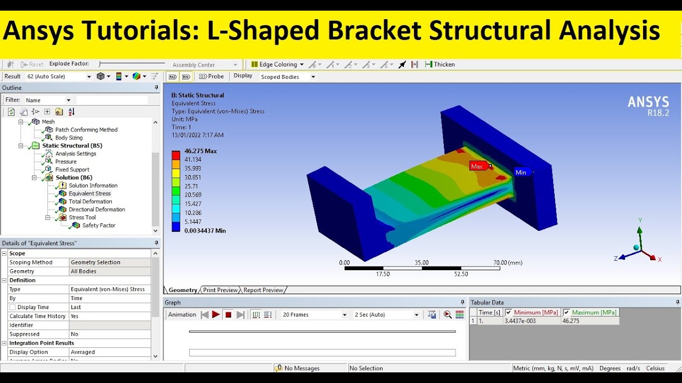The height and width of the screenshot is (383, 682).
Task: Click the clear filter eraser icon in Outline
Action: (23, 112)
